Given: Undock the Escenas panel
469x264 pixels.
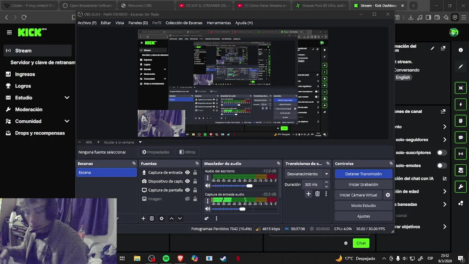Looking at the screenshot, I should 134,164.
